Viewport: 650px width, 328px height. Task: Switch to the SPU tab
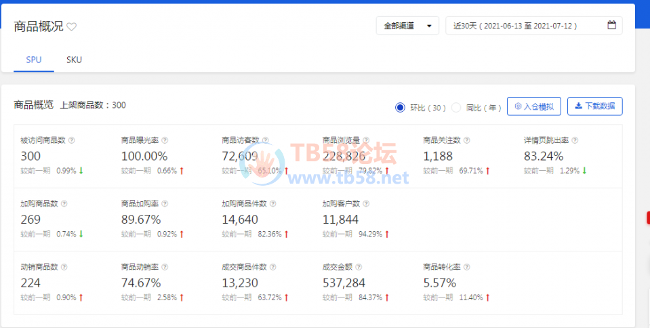pyautogui.click(x=34, y=60)
